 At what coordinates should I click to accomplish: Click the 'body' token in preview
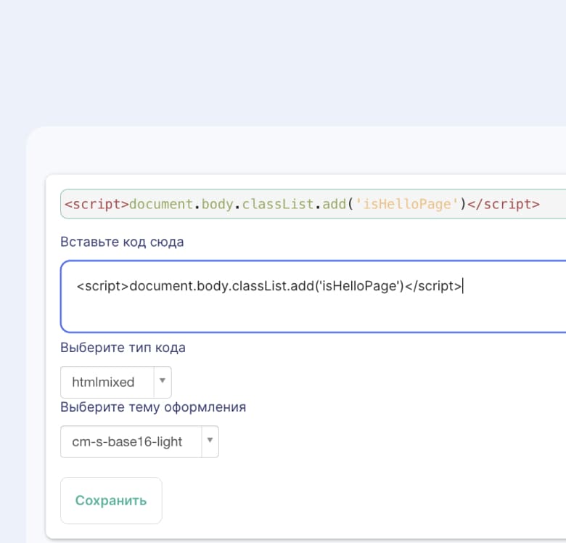tap(217, 204)
